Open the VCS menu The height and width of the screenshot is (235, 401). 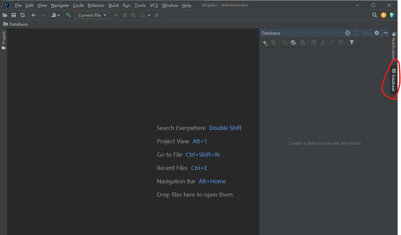click(x=154, y=5)
